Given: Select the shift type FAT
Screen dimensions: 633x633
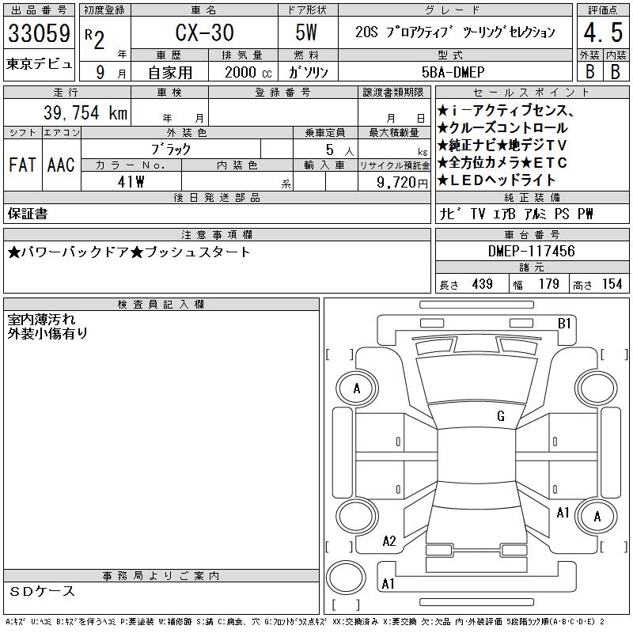Looking at the screenshot, I should [x=23, y=165].
